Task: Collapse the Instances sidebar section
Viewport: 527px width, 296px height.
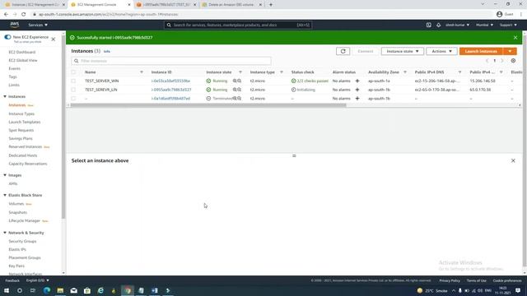Action: coord(5,97)
